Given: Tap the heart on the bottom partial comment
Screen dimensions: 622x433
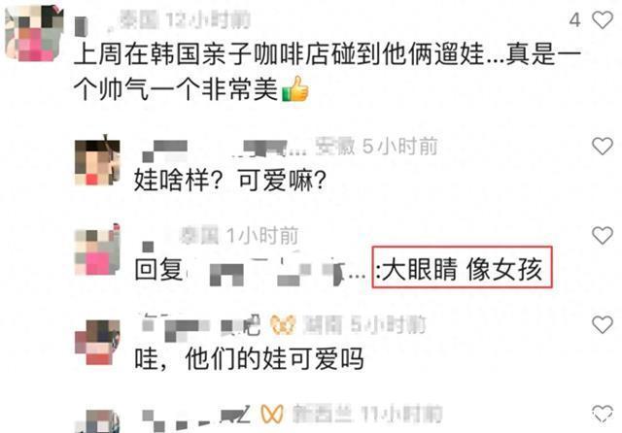Looking at the screenshot, I should pos(603,414).
